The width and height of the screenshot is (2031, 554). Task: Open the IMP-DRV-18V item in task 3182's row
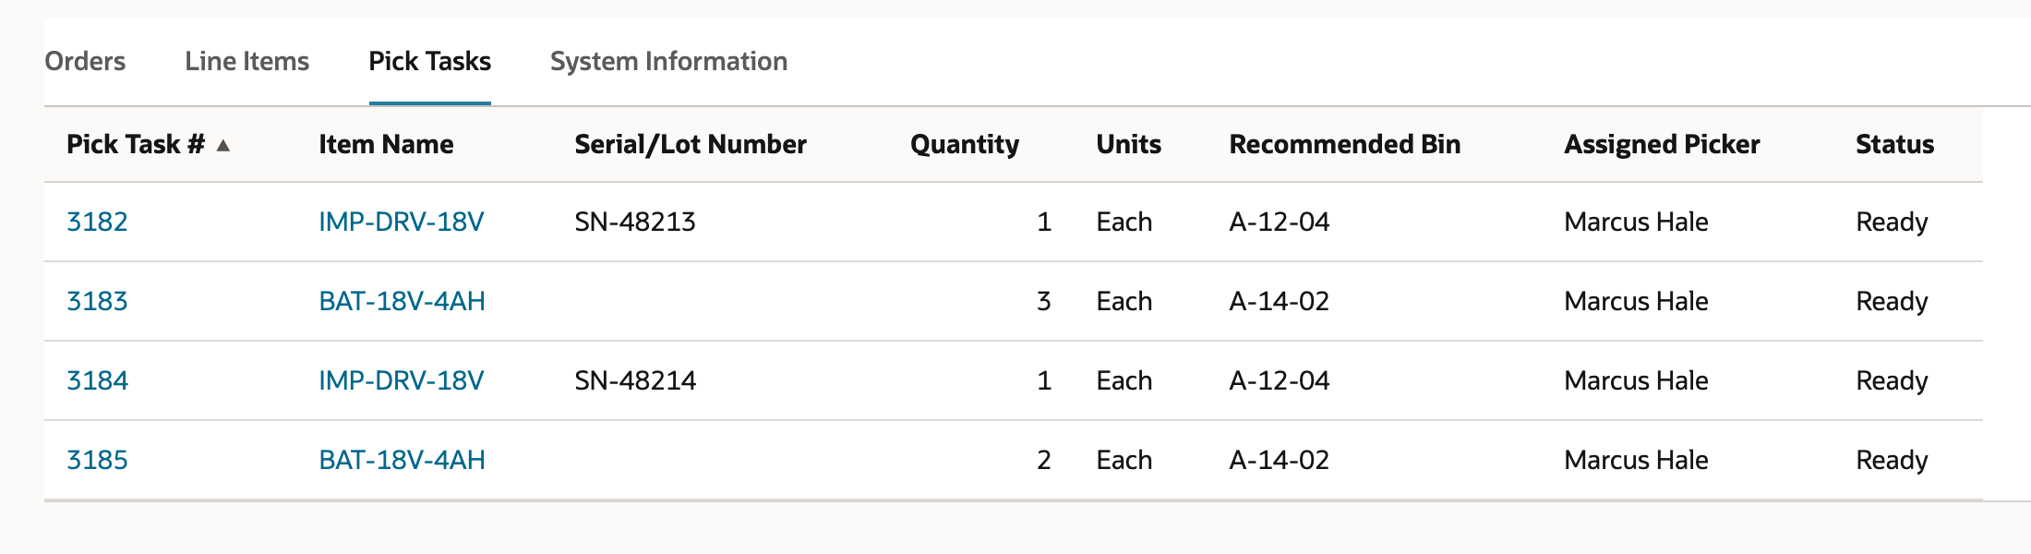click(401, 222)
